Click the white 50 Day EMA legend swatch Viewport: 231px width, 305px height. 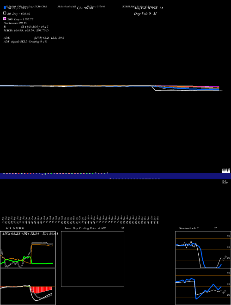[x=5, y=13]
